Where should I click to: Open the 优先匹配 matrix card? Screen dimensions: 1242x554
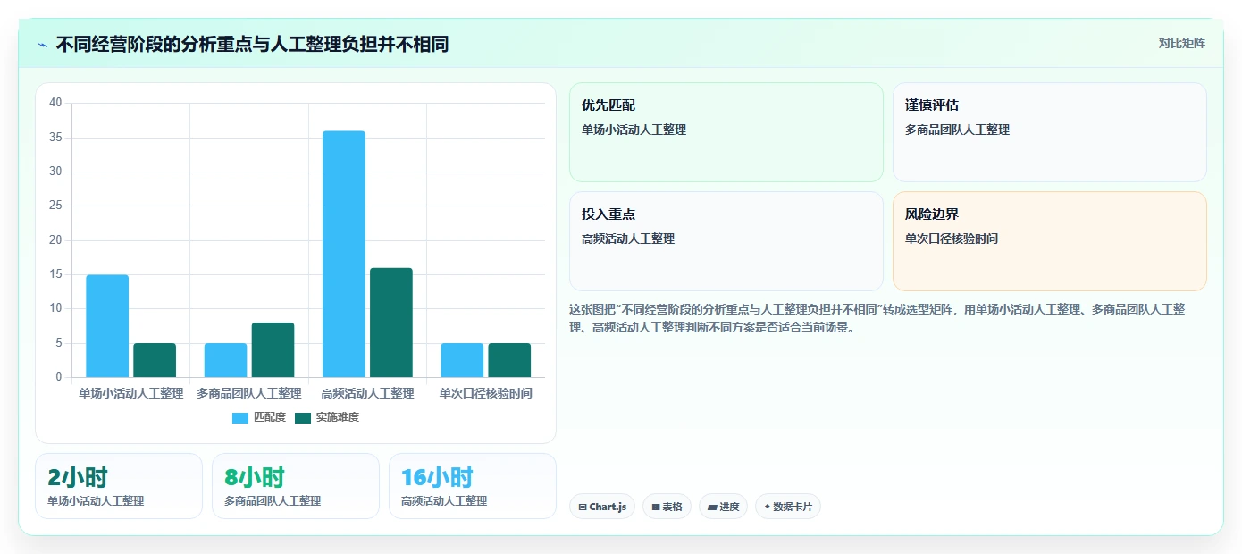[726, 132]
